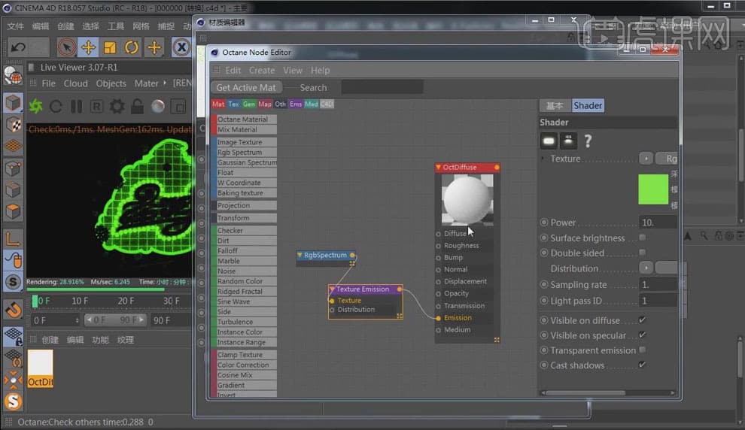Enable Transparent emission checkbox
Screen dimensions: 745x430
[643, 350]
